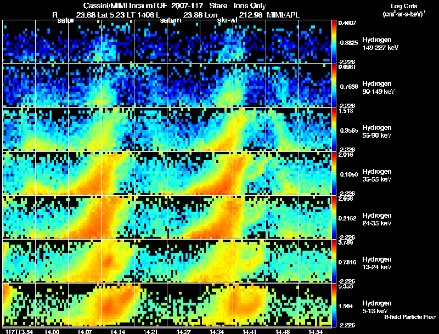Viewport: 439px width, 334px height.
Task: Click the "14:07" time axis label
Action: (x=85, y=332)
